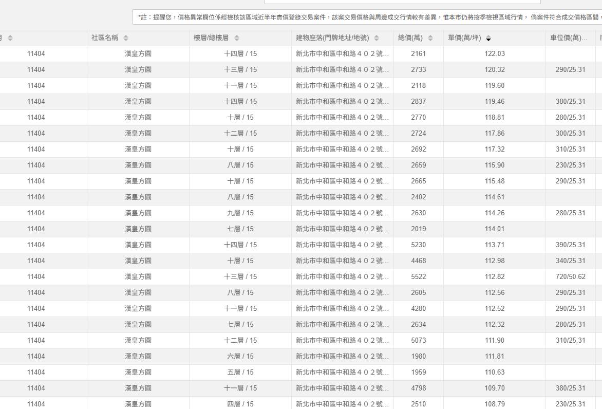The image size is (602, 409).
Task: Select total price cell 5230
Action: pyautogui.click(x=419, y=245)
